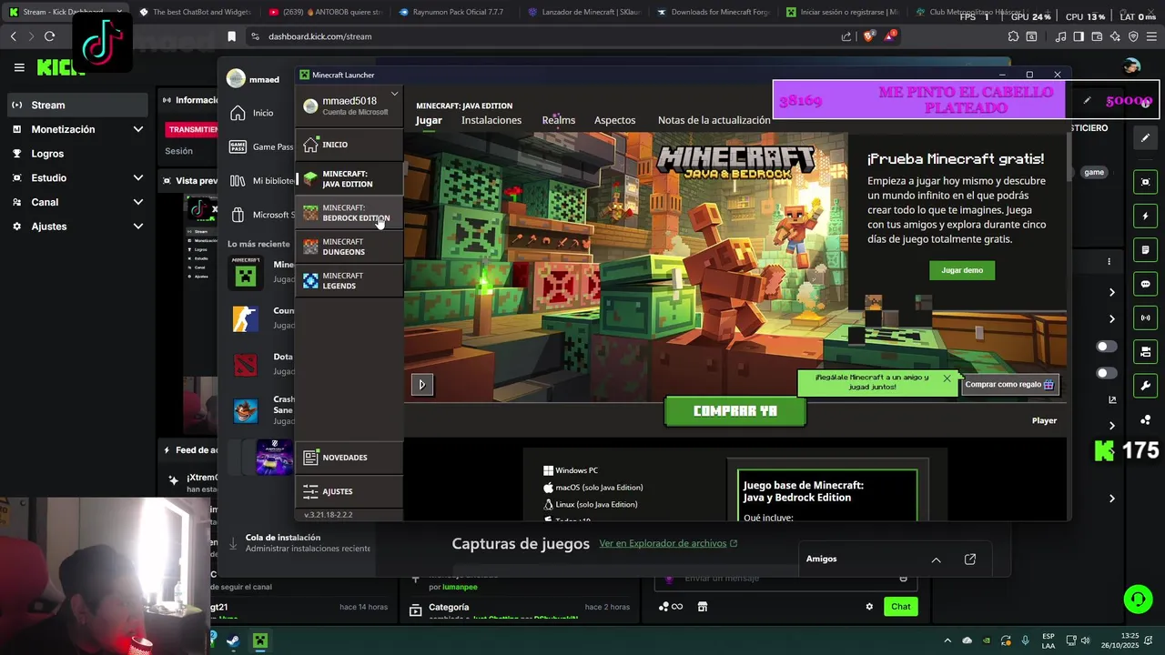Image resolution: width=1165 pixels, height=655 pixels.
Task: Select Counter-Strike thumbnail in recent games
Action: 245,318
